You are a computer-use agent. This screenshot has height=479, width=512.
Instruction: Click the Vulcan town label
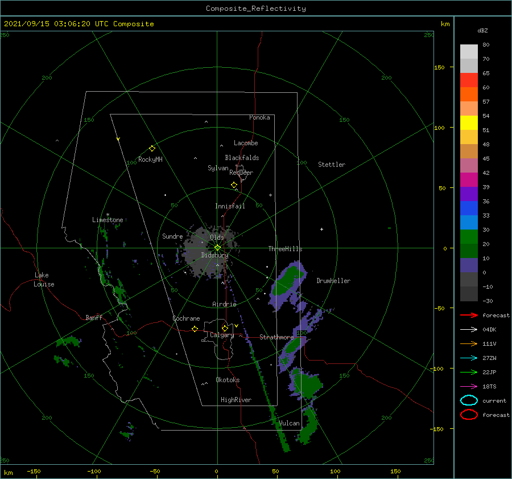tap(289, 423)
